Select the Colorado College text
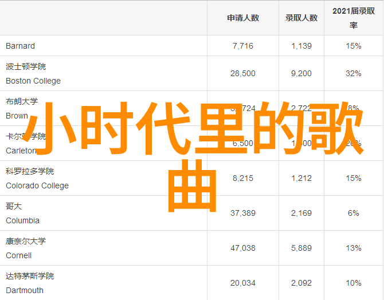The width and height of the screenshot is (384, 300). (37, 185)
